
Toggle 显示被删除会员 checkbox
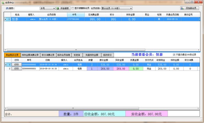(x=73, y=8)
